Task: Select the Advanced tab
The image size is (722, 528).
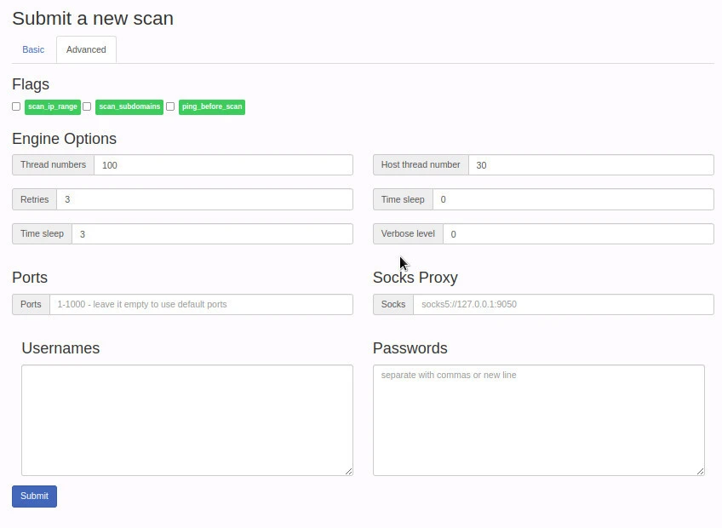Action: pyautogui.click(x=86, y=49)
